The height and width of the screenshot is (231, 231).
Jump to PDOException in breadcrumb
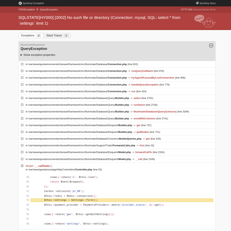pyautogui.click(x=27, y=9)
